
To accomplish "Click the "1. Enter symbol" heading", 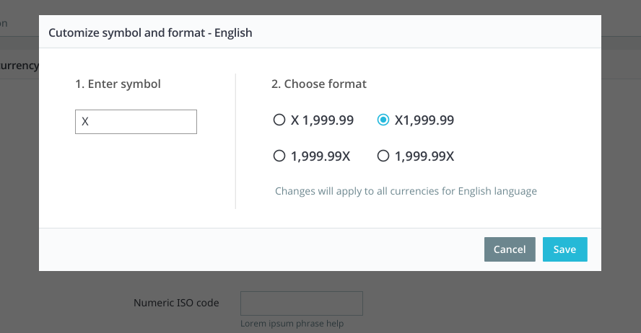I will tap(118, 84).
